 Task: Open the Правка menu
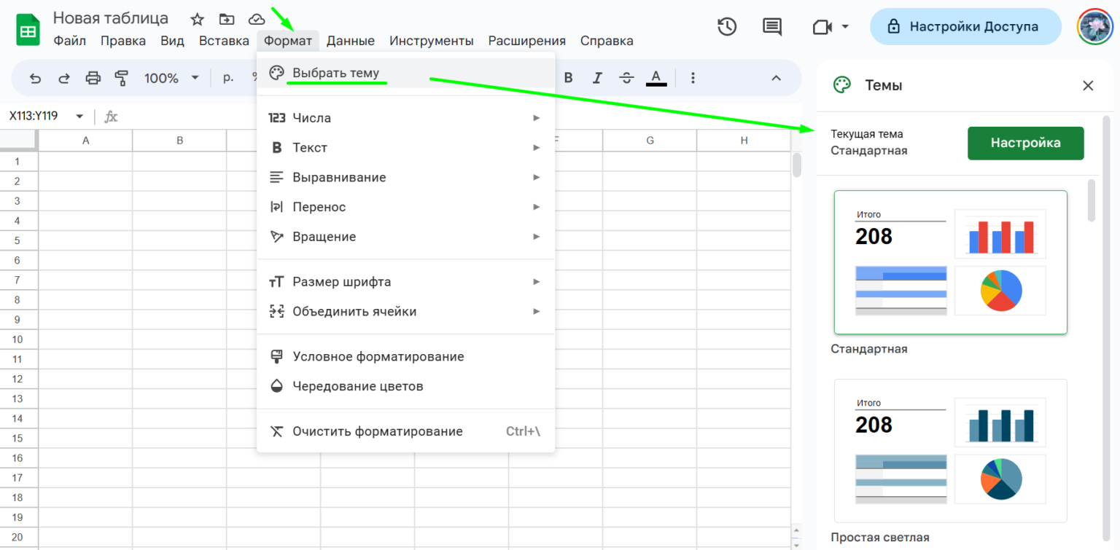pos(123,41)
